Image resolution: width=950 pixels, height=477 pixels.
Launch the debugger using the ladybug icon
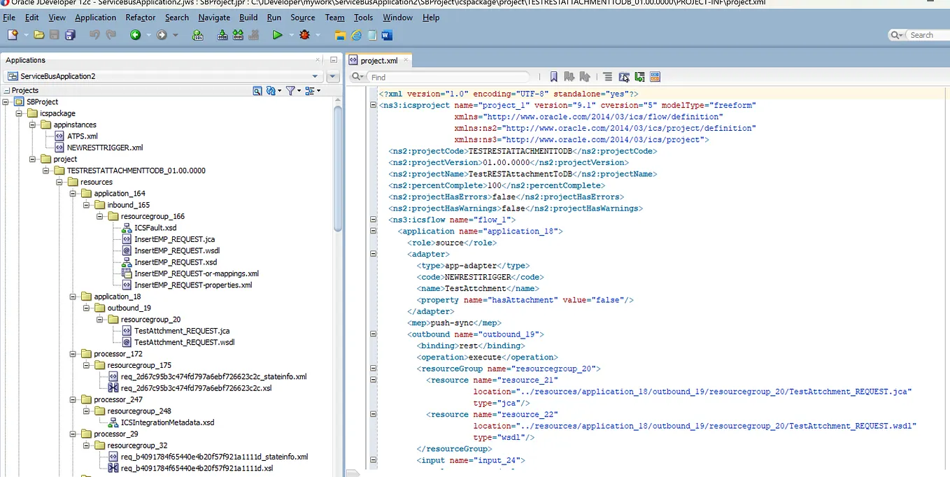tap(306, 35)
